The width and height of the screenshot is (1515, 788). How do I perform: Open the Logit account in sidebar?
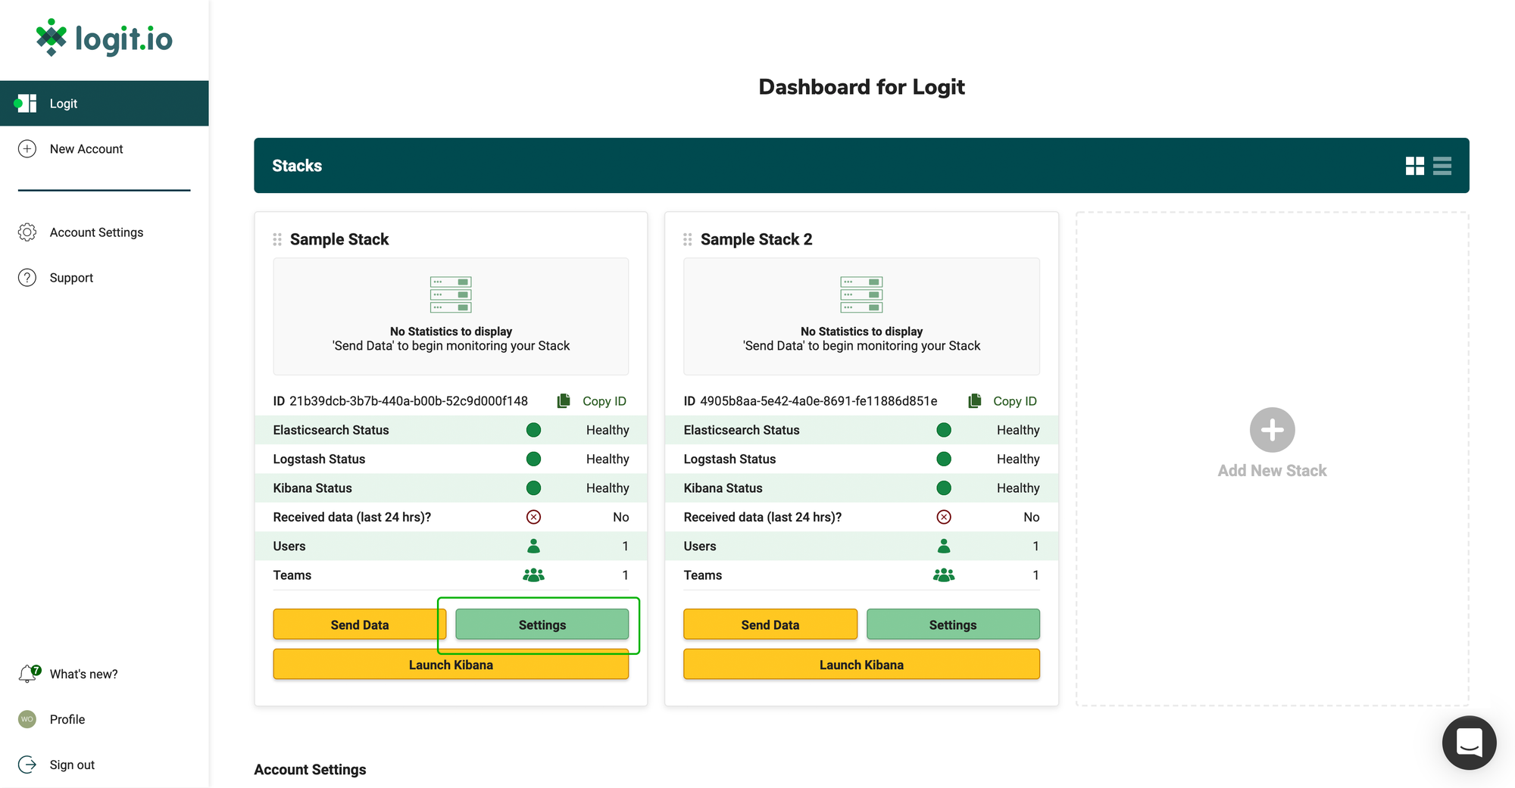pos(105,104)
